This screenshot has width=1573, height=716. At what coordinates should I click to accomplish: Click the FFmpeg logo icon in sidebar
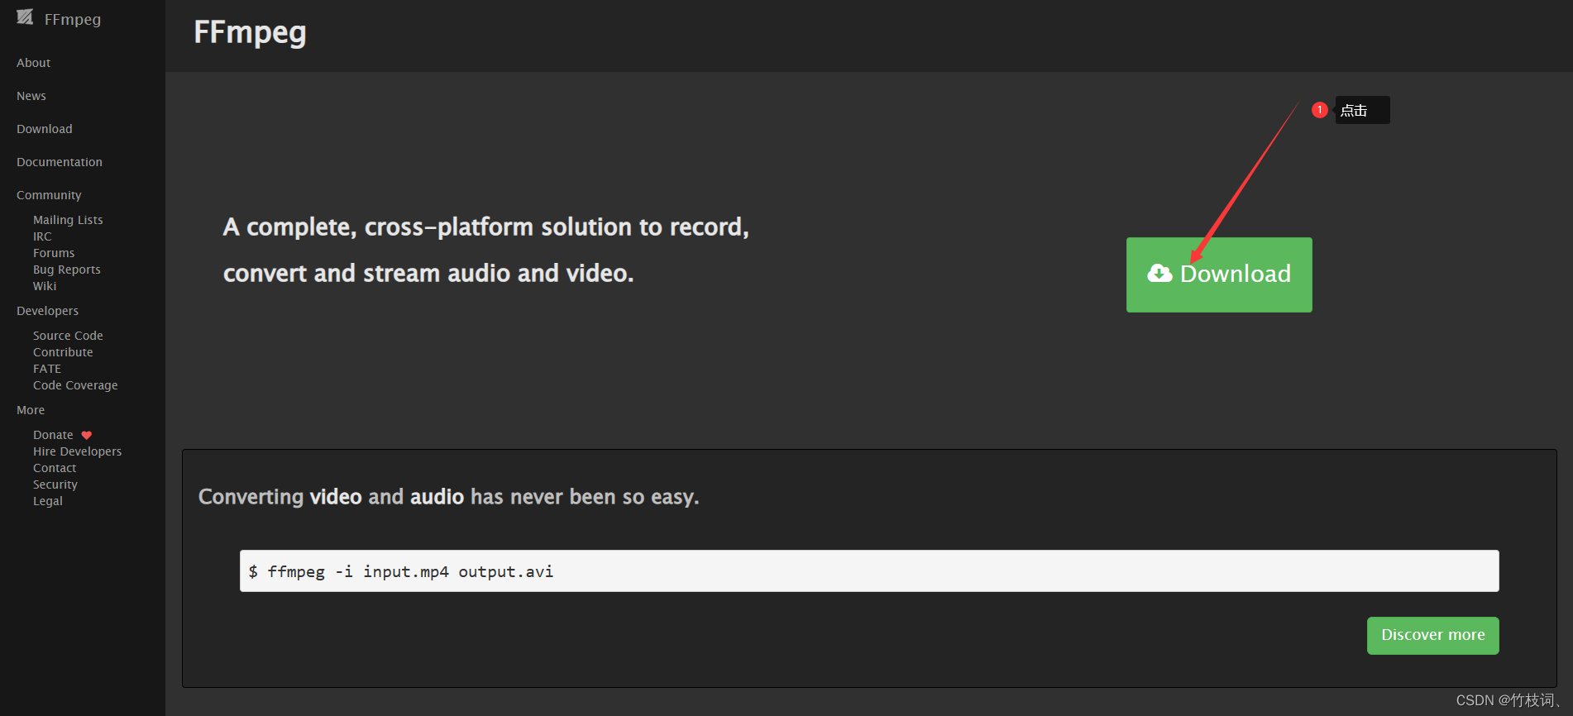(x=25, y=17)
